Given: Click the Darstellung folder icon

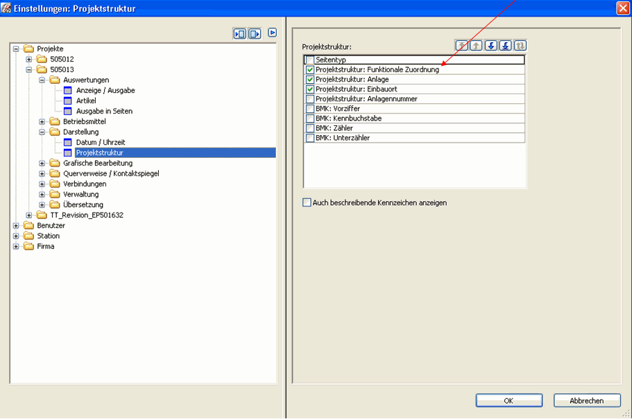Looking at the screenshot, I should (55, 132).
